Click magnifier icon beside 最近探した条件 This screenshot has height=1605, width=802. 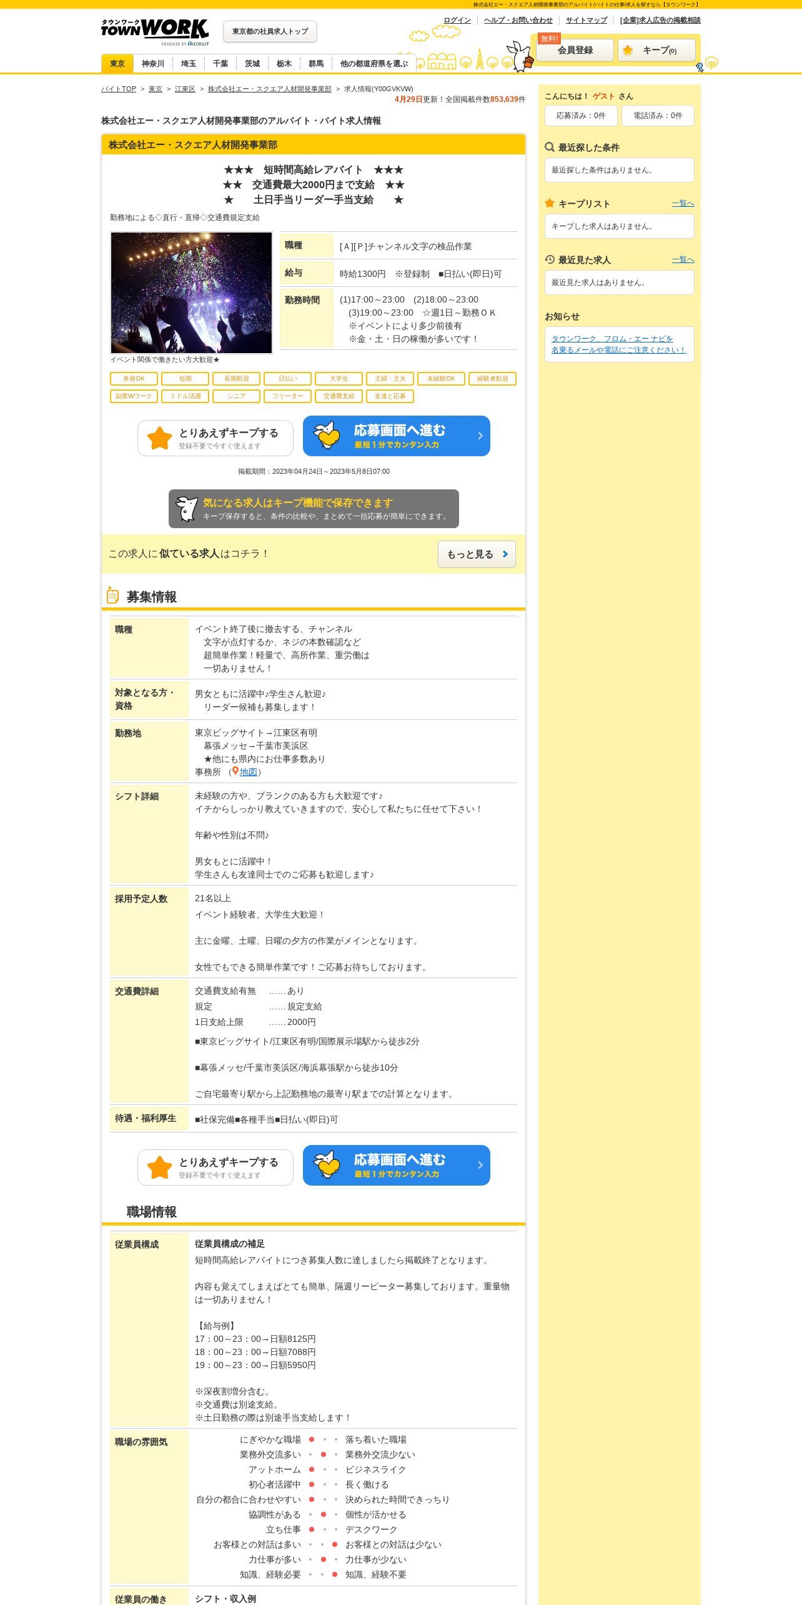[x=550, y=147]
